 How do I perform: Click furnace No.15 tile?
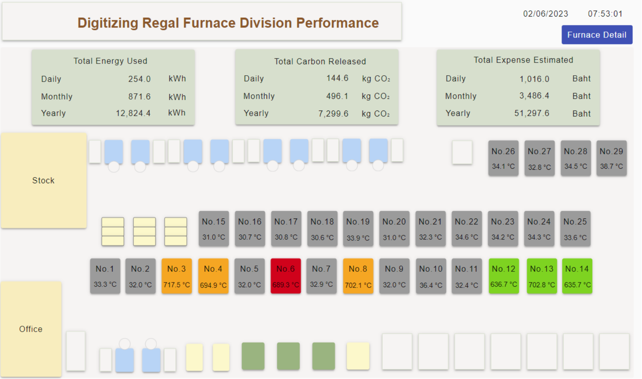tap(214, 229)
